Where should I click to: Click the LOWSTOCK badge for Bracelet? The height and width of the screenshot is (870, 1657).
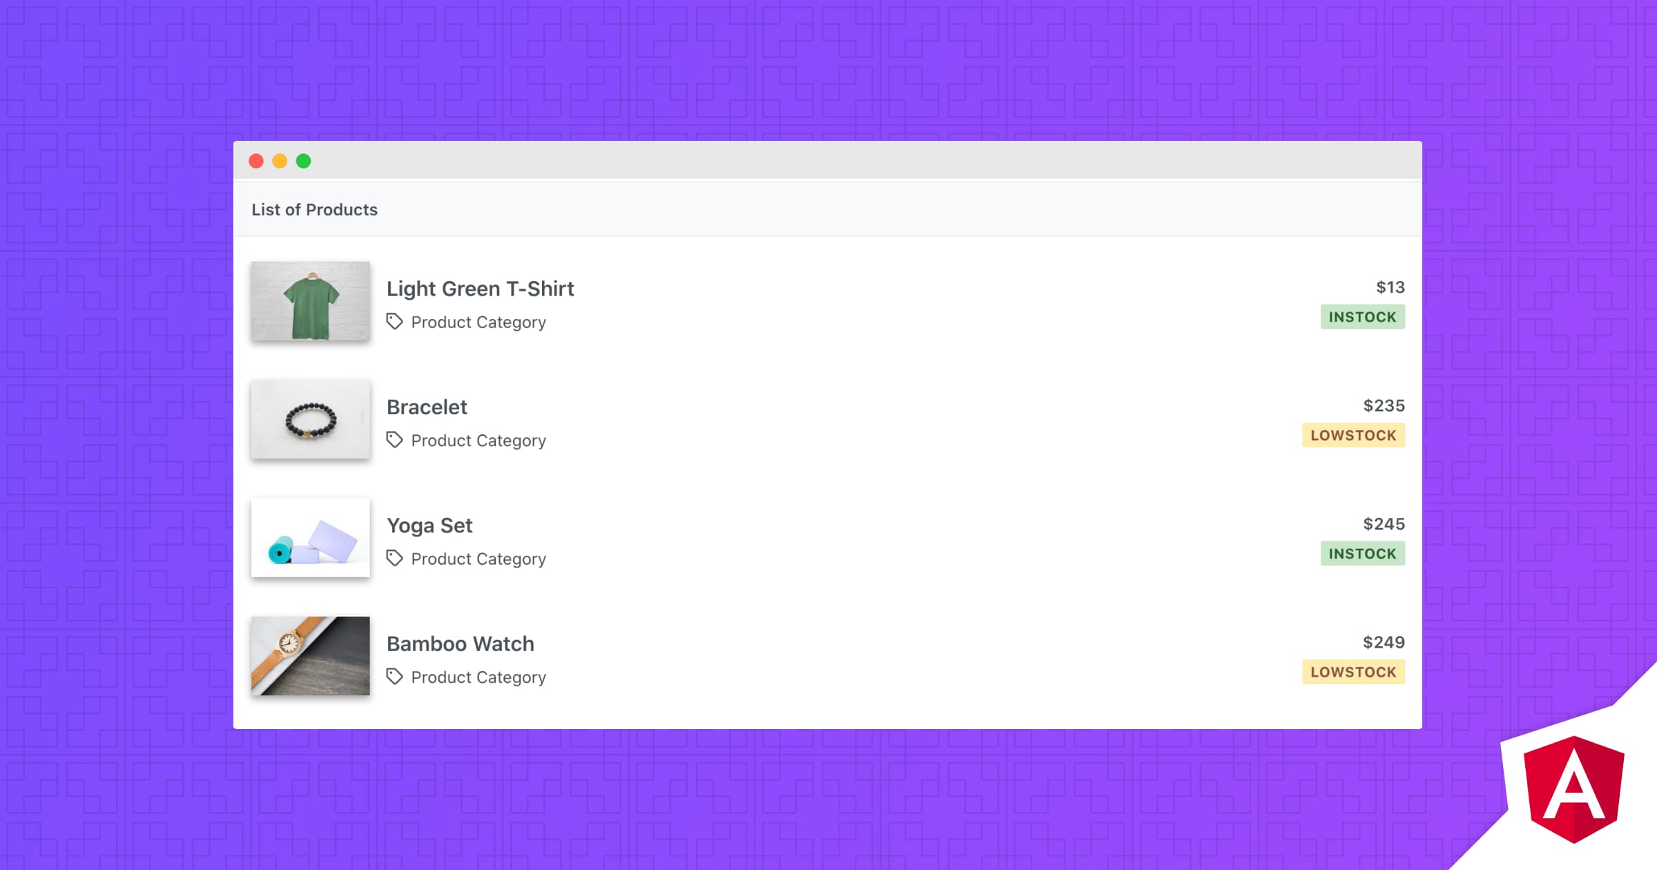1354,435
